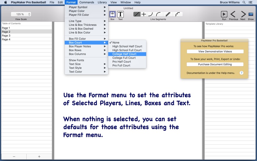Expand Box Rows submenu
The height and width of the screenshot is (161, 257).
click(86, 50)
